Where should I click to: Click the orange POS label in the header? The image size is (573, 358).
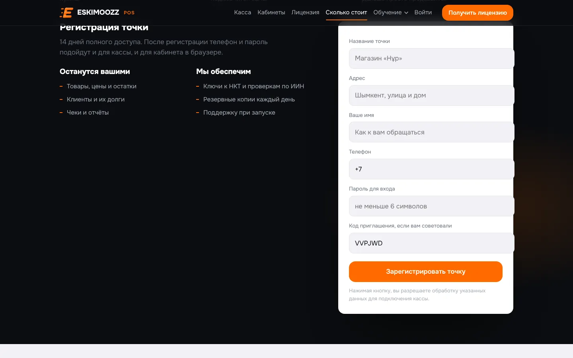[x=129, y=13]
